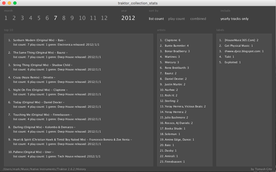Click the green window zoom button
The image size is (276, 172).
tap(15, 3)
